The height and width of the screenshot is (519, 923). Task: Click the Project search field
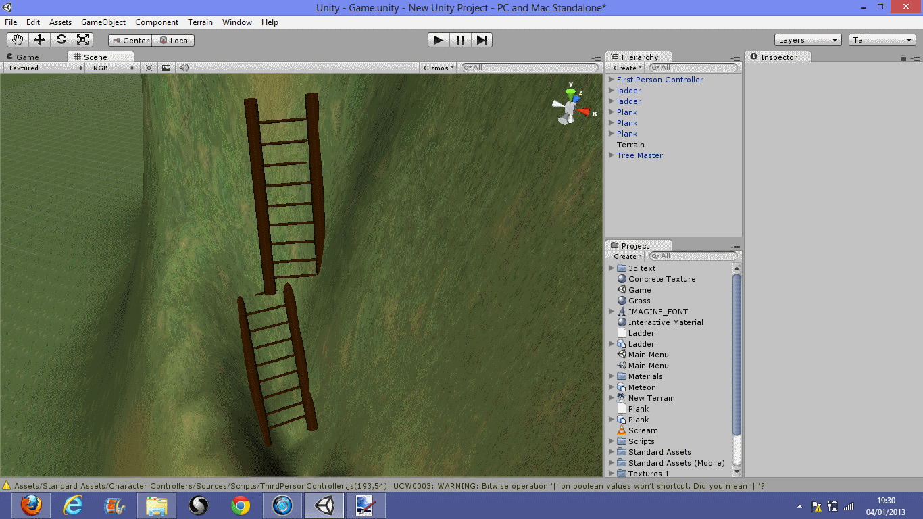tap(693, 256)
